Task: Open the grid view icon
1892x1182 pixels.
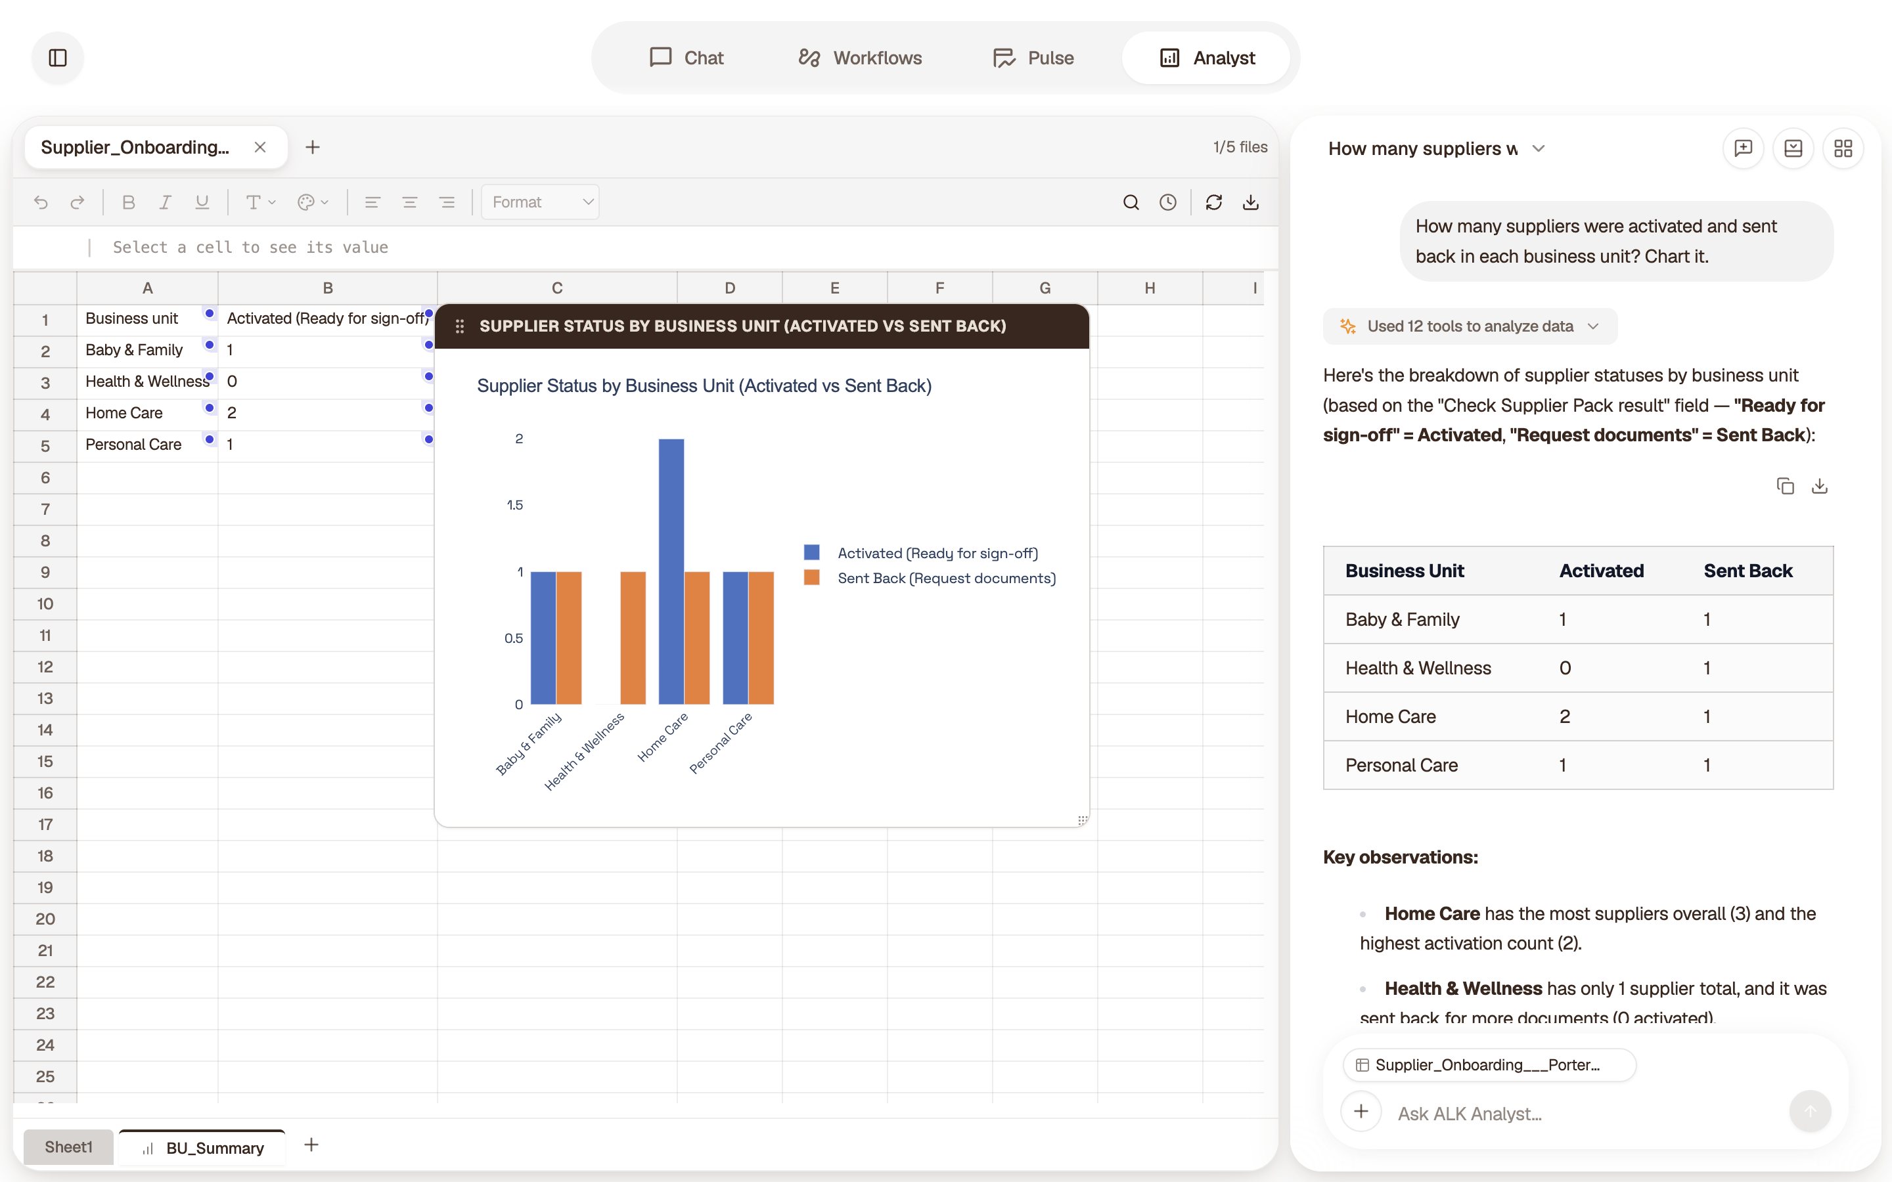Action: pyautogui.click(x=1843, y=148)
